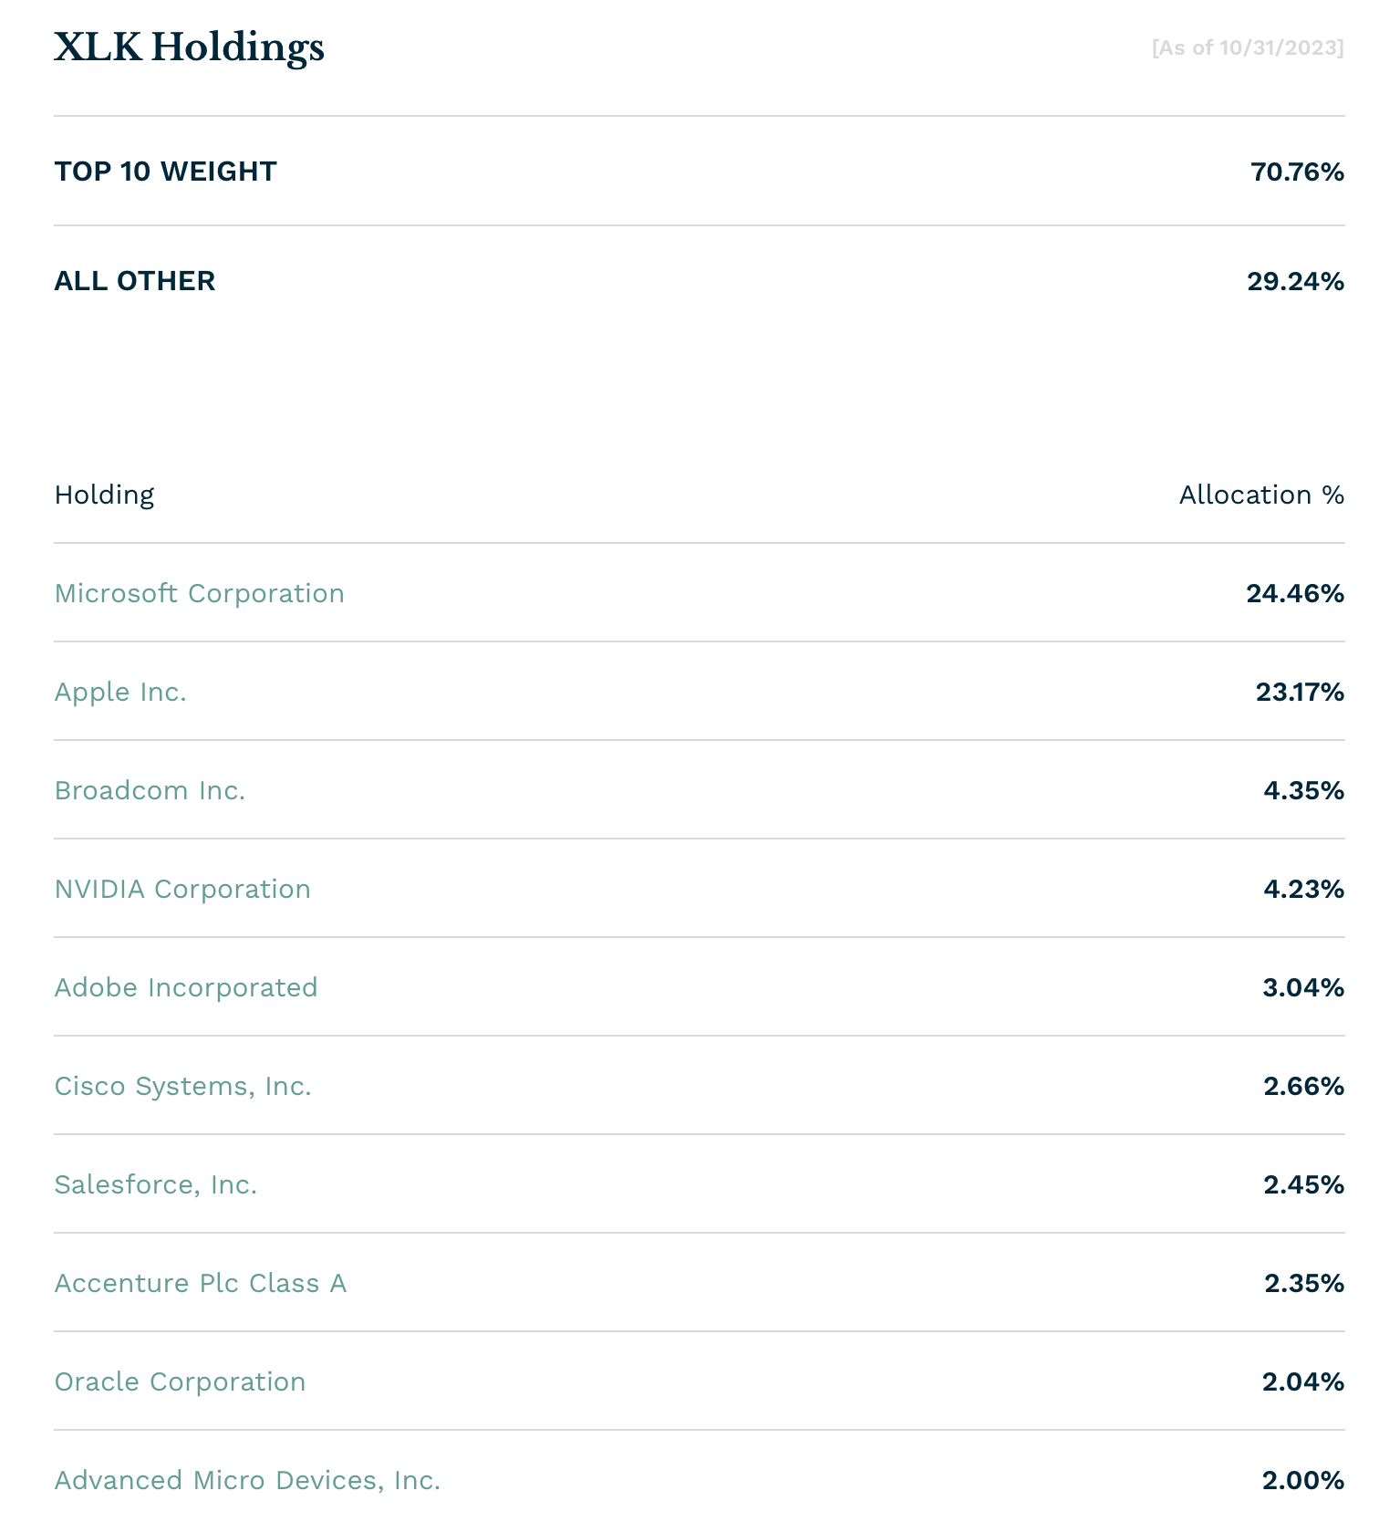This screenshot has height=1522, width=1379.
Task: Click the Holding column header
Action: tap(105, 495)
